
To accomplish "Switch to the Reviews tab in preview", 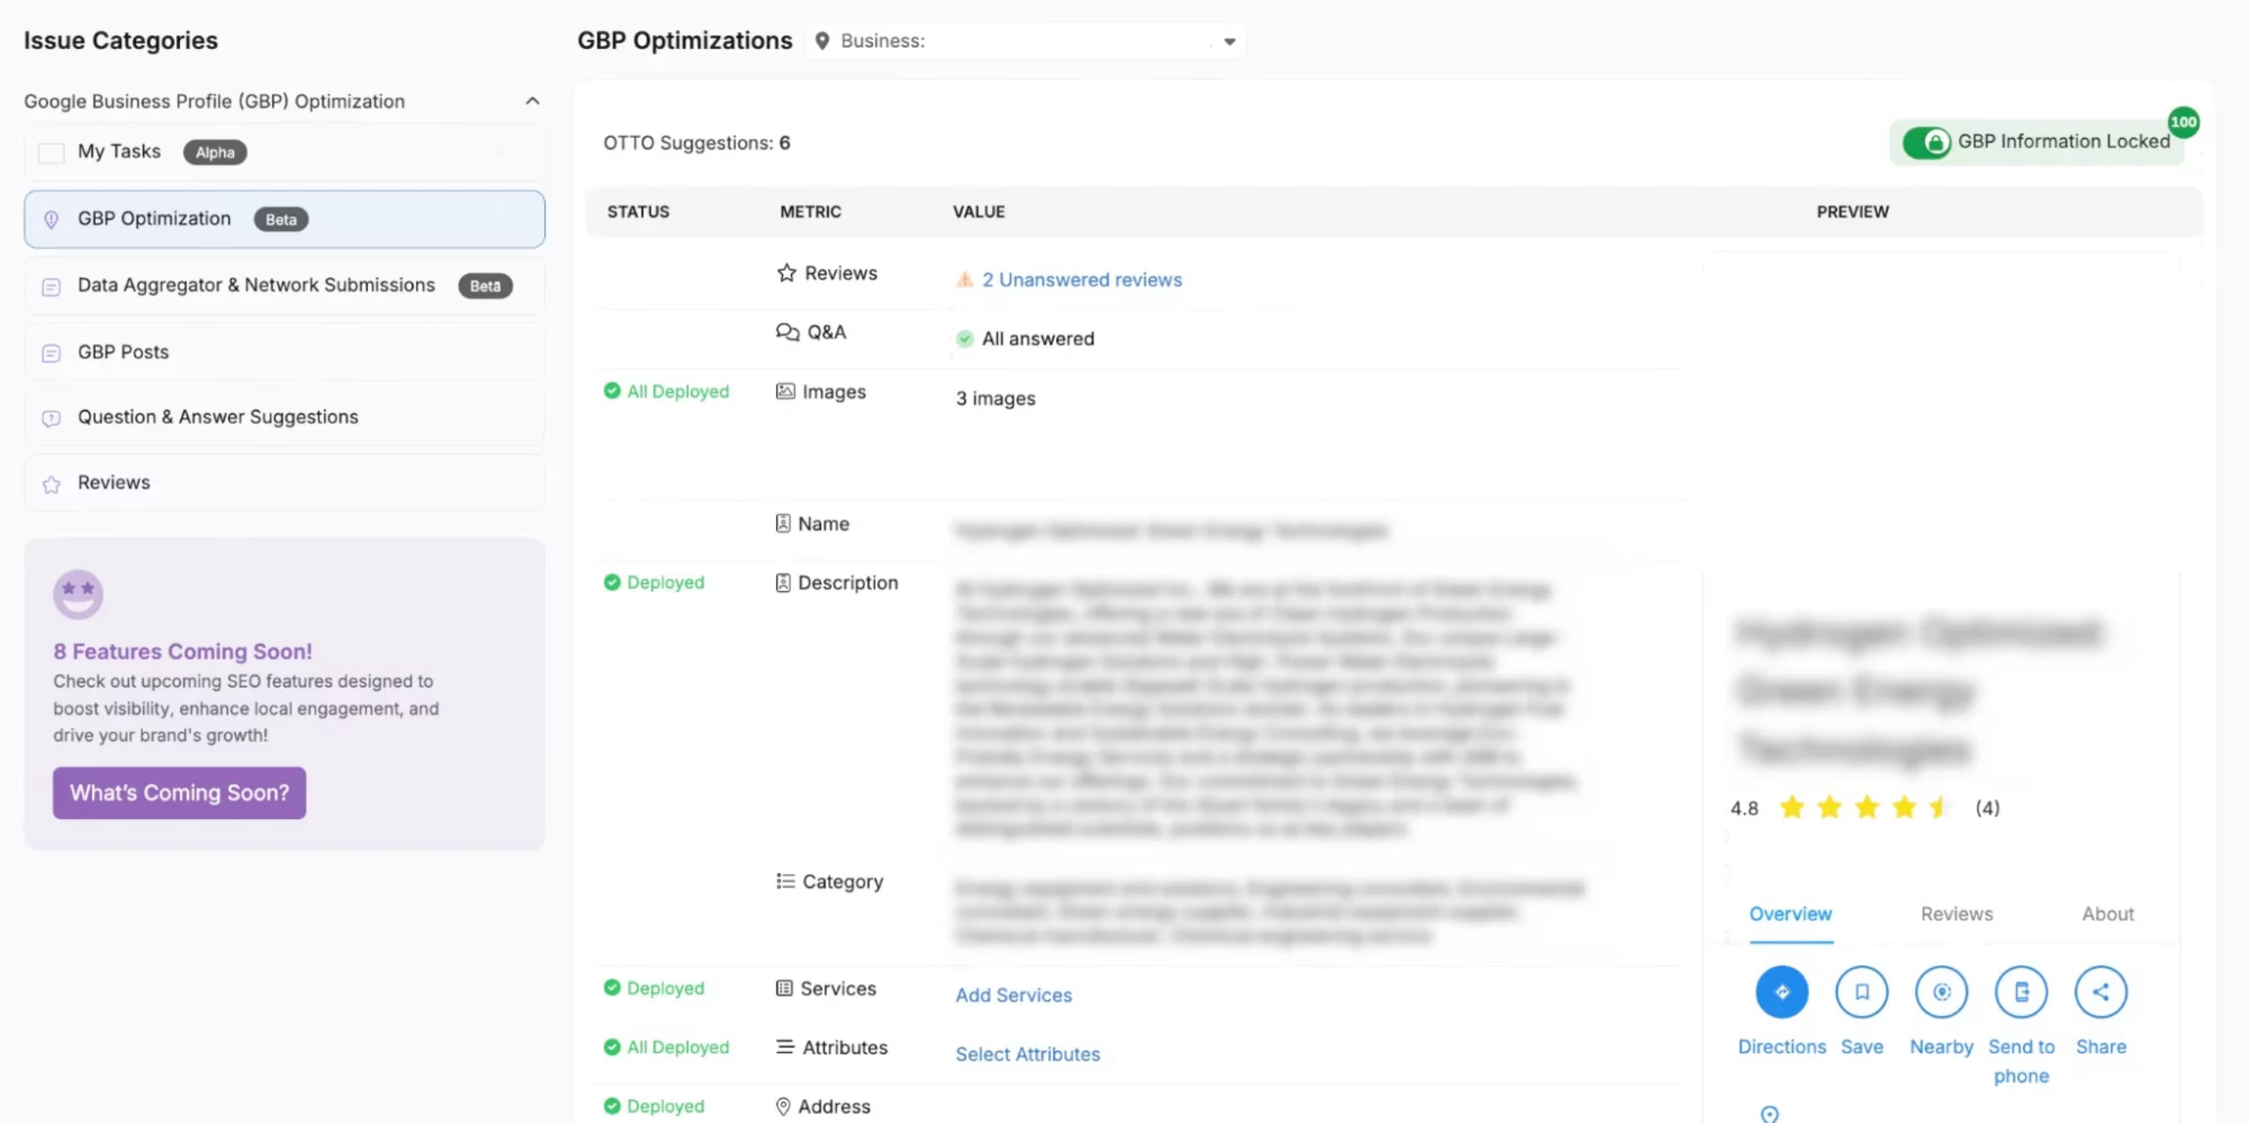I will [x=1956, y=914].
